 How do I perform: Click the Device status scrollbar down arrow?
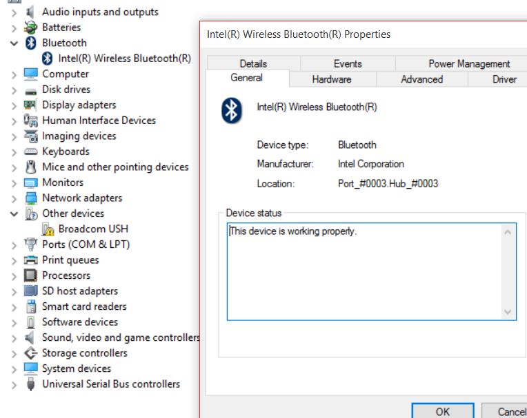(508, 312)
